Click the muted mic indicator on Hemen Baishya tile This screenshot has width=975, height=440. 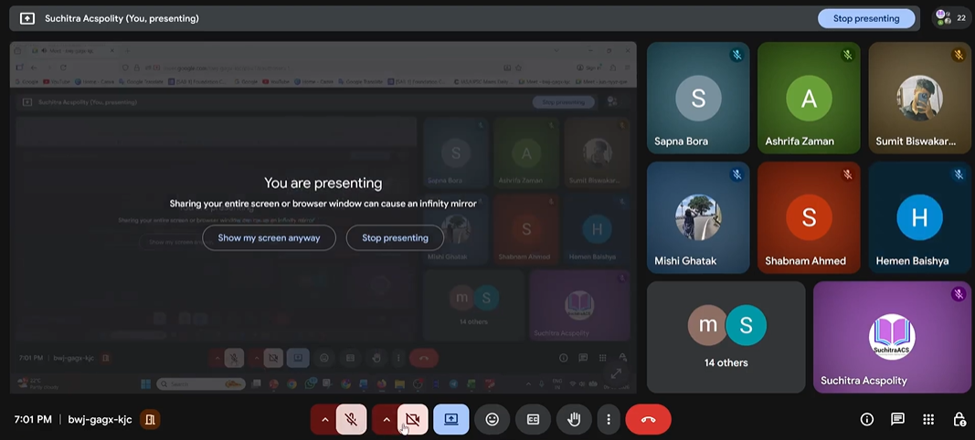[x=959, y=174]
